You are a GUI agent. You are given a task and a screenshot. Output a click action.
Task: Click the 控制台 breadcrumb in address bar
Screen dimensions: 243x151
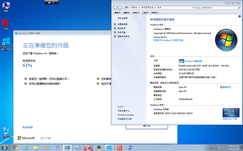[134, 7]
